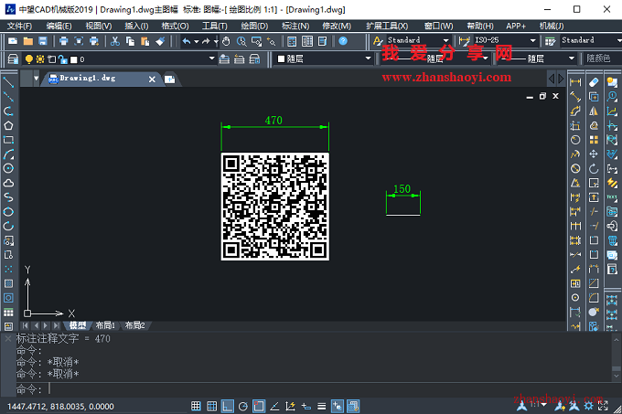Toggle Dynamic UCS in the status bar
The image size is (622, 414).
pyautogui.click(x=290, y=406)
